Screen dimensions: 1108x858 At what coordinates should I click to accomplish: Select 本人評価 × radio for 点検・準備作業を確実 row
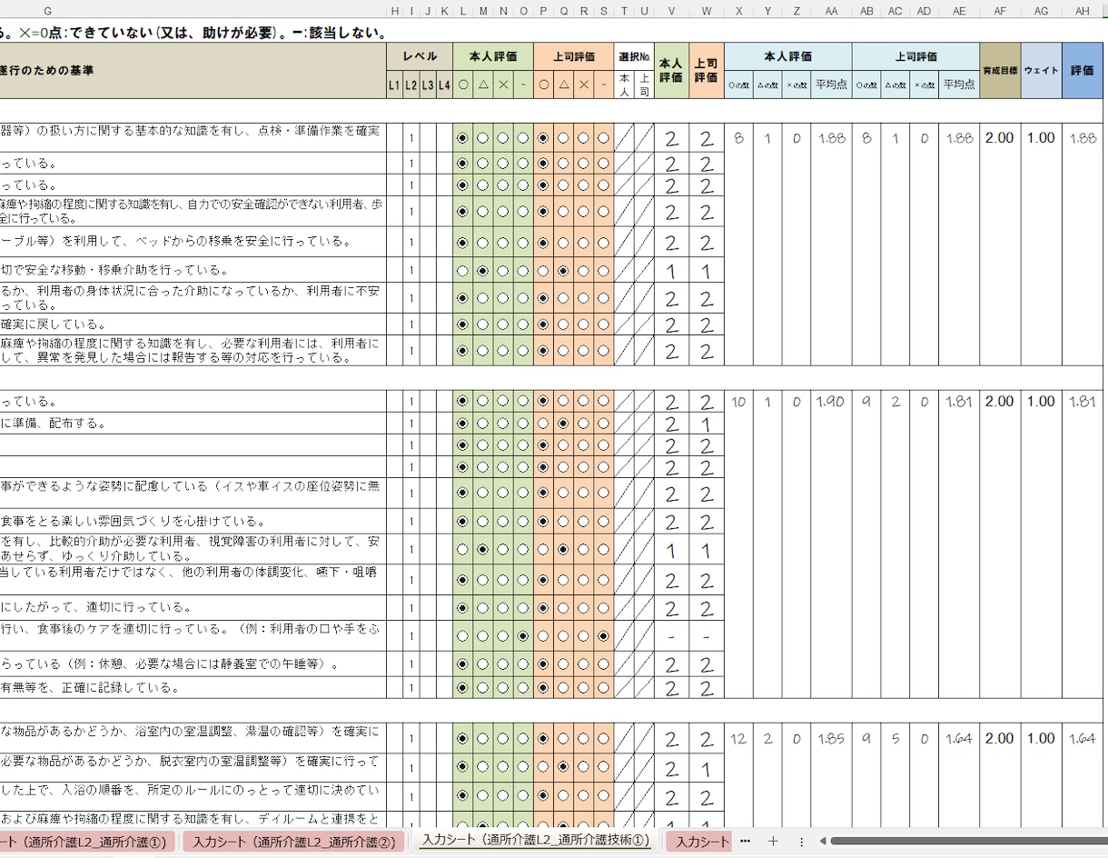coord(503,138)
